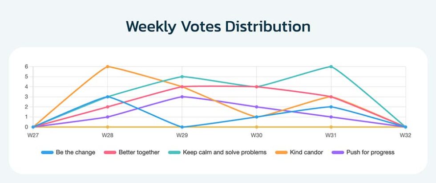Screen dimensions: 436x183
Task: Click the Weekly Votes Distribution title
Action: coord(218,27)
